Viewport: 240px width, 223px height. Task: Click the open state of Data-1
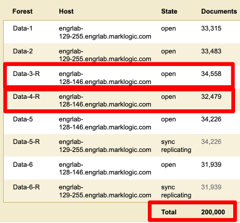click(x=168, y=28)
